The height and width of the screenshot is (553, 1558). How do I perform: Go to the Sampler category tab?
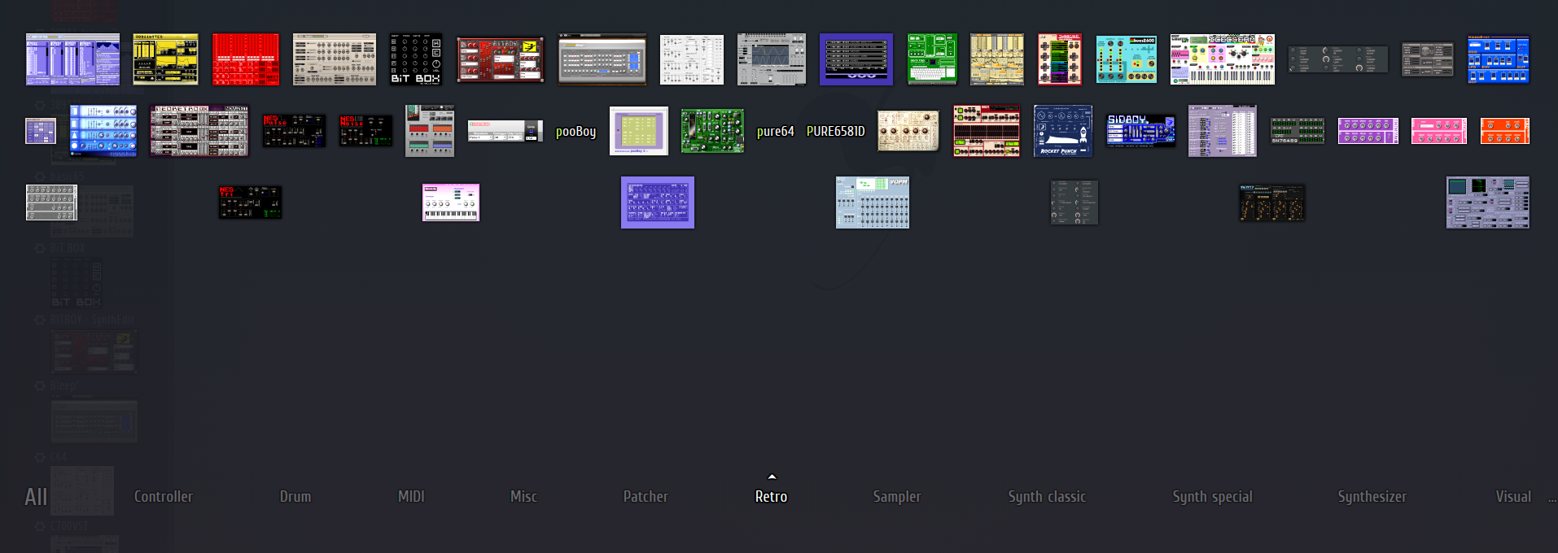pos(897,497)
